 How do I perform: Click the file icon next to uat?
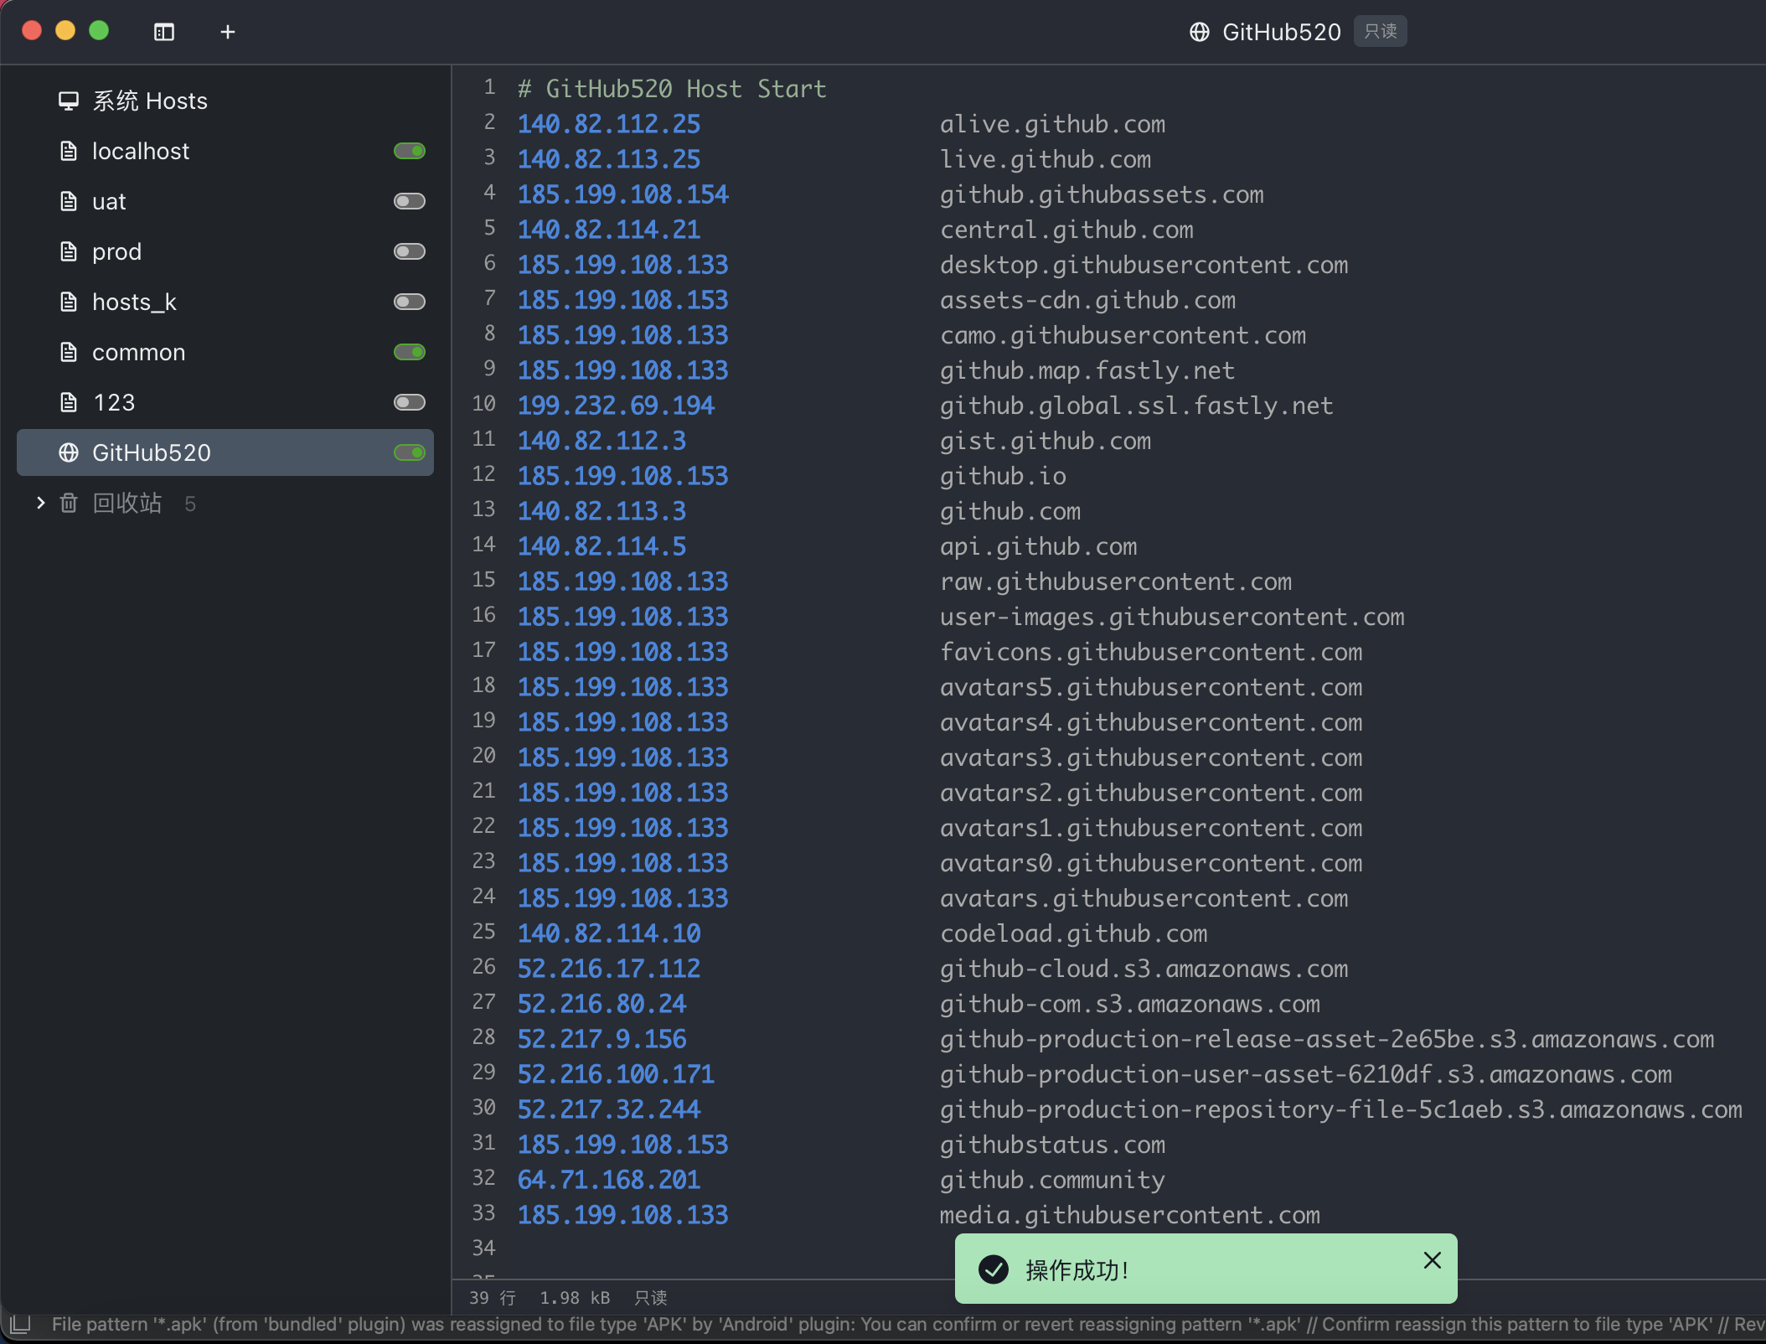point(69,201)
